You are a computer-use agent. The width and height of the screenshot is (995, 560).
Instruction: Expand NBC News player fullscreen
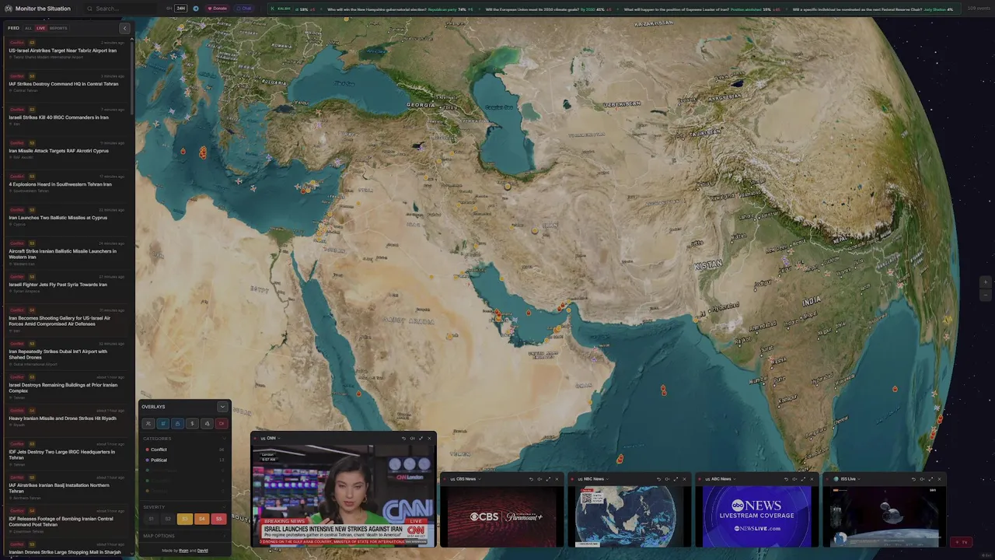[676, 479]
